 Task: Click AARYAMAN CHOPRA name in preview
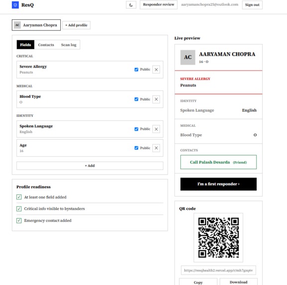click(227, 54)
